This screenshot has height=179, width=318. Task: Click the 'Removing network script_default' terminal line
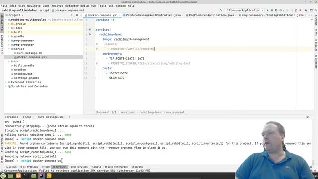pyautogui.click(x=30, y=156)
